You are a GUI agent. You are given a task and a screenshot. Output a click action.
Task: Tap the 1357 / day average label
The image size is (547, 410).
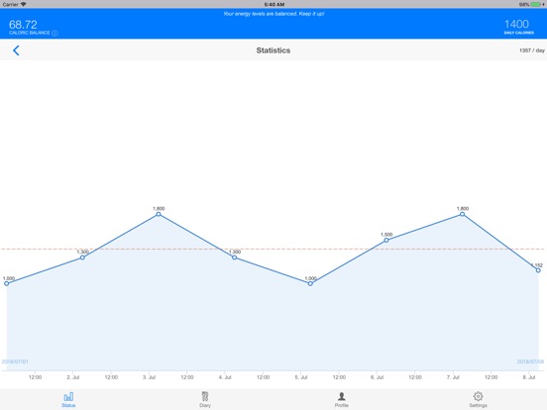pos(532,51)
